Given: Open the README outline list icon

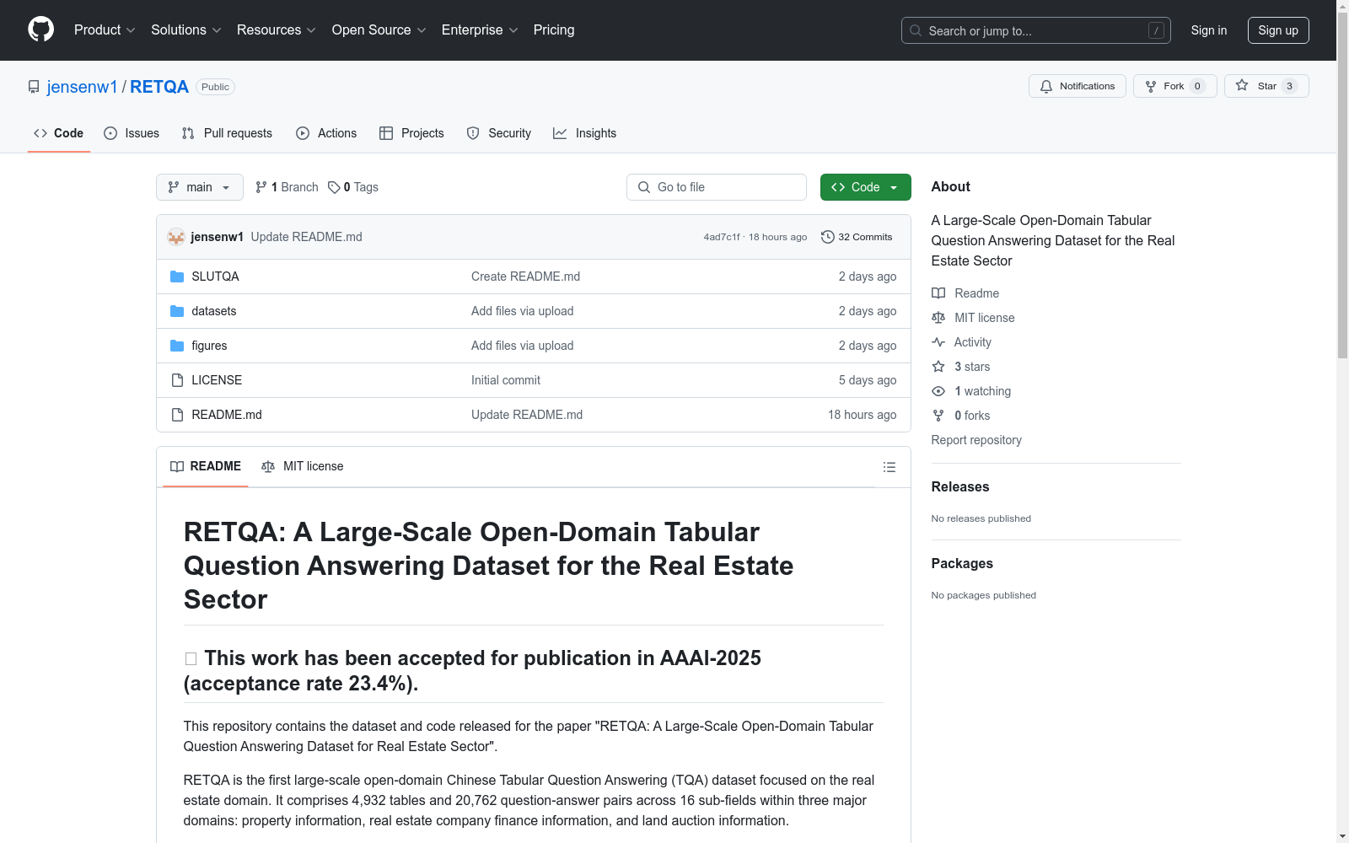Looking at the screenshot, I should click(889, 467).
